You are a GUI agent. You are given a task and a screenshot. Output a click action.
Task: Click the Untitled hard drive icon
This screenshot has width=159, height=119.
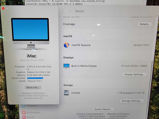[x=66, y=93]
